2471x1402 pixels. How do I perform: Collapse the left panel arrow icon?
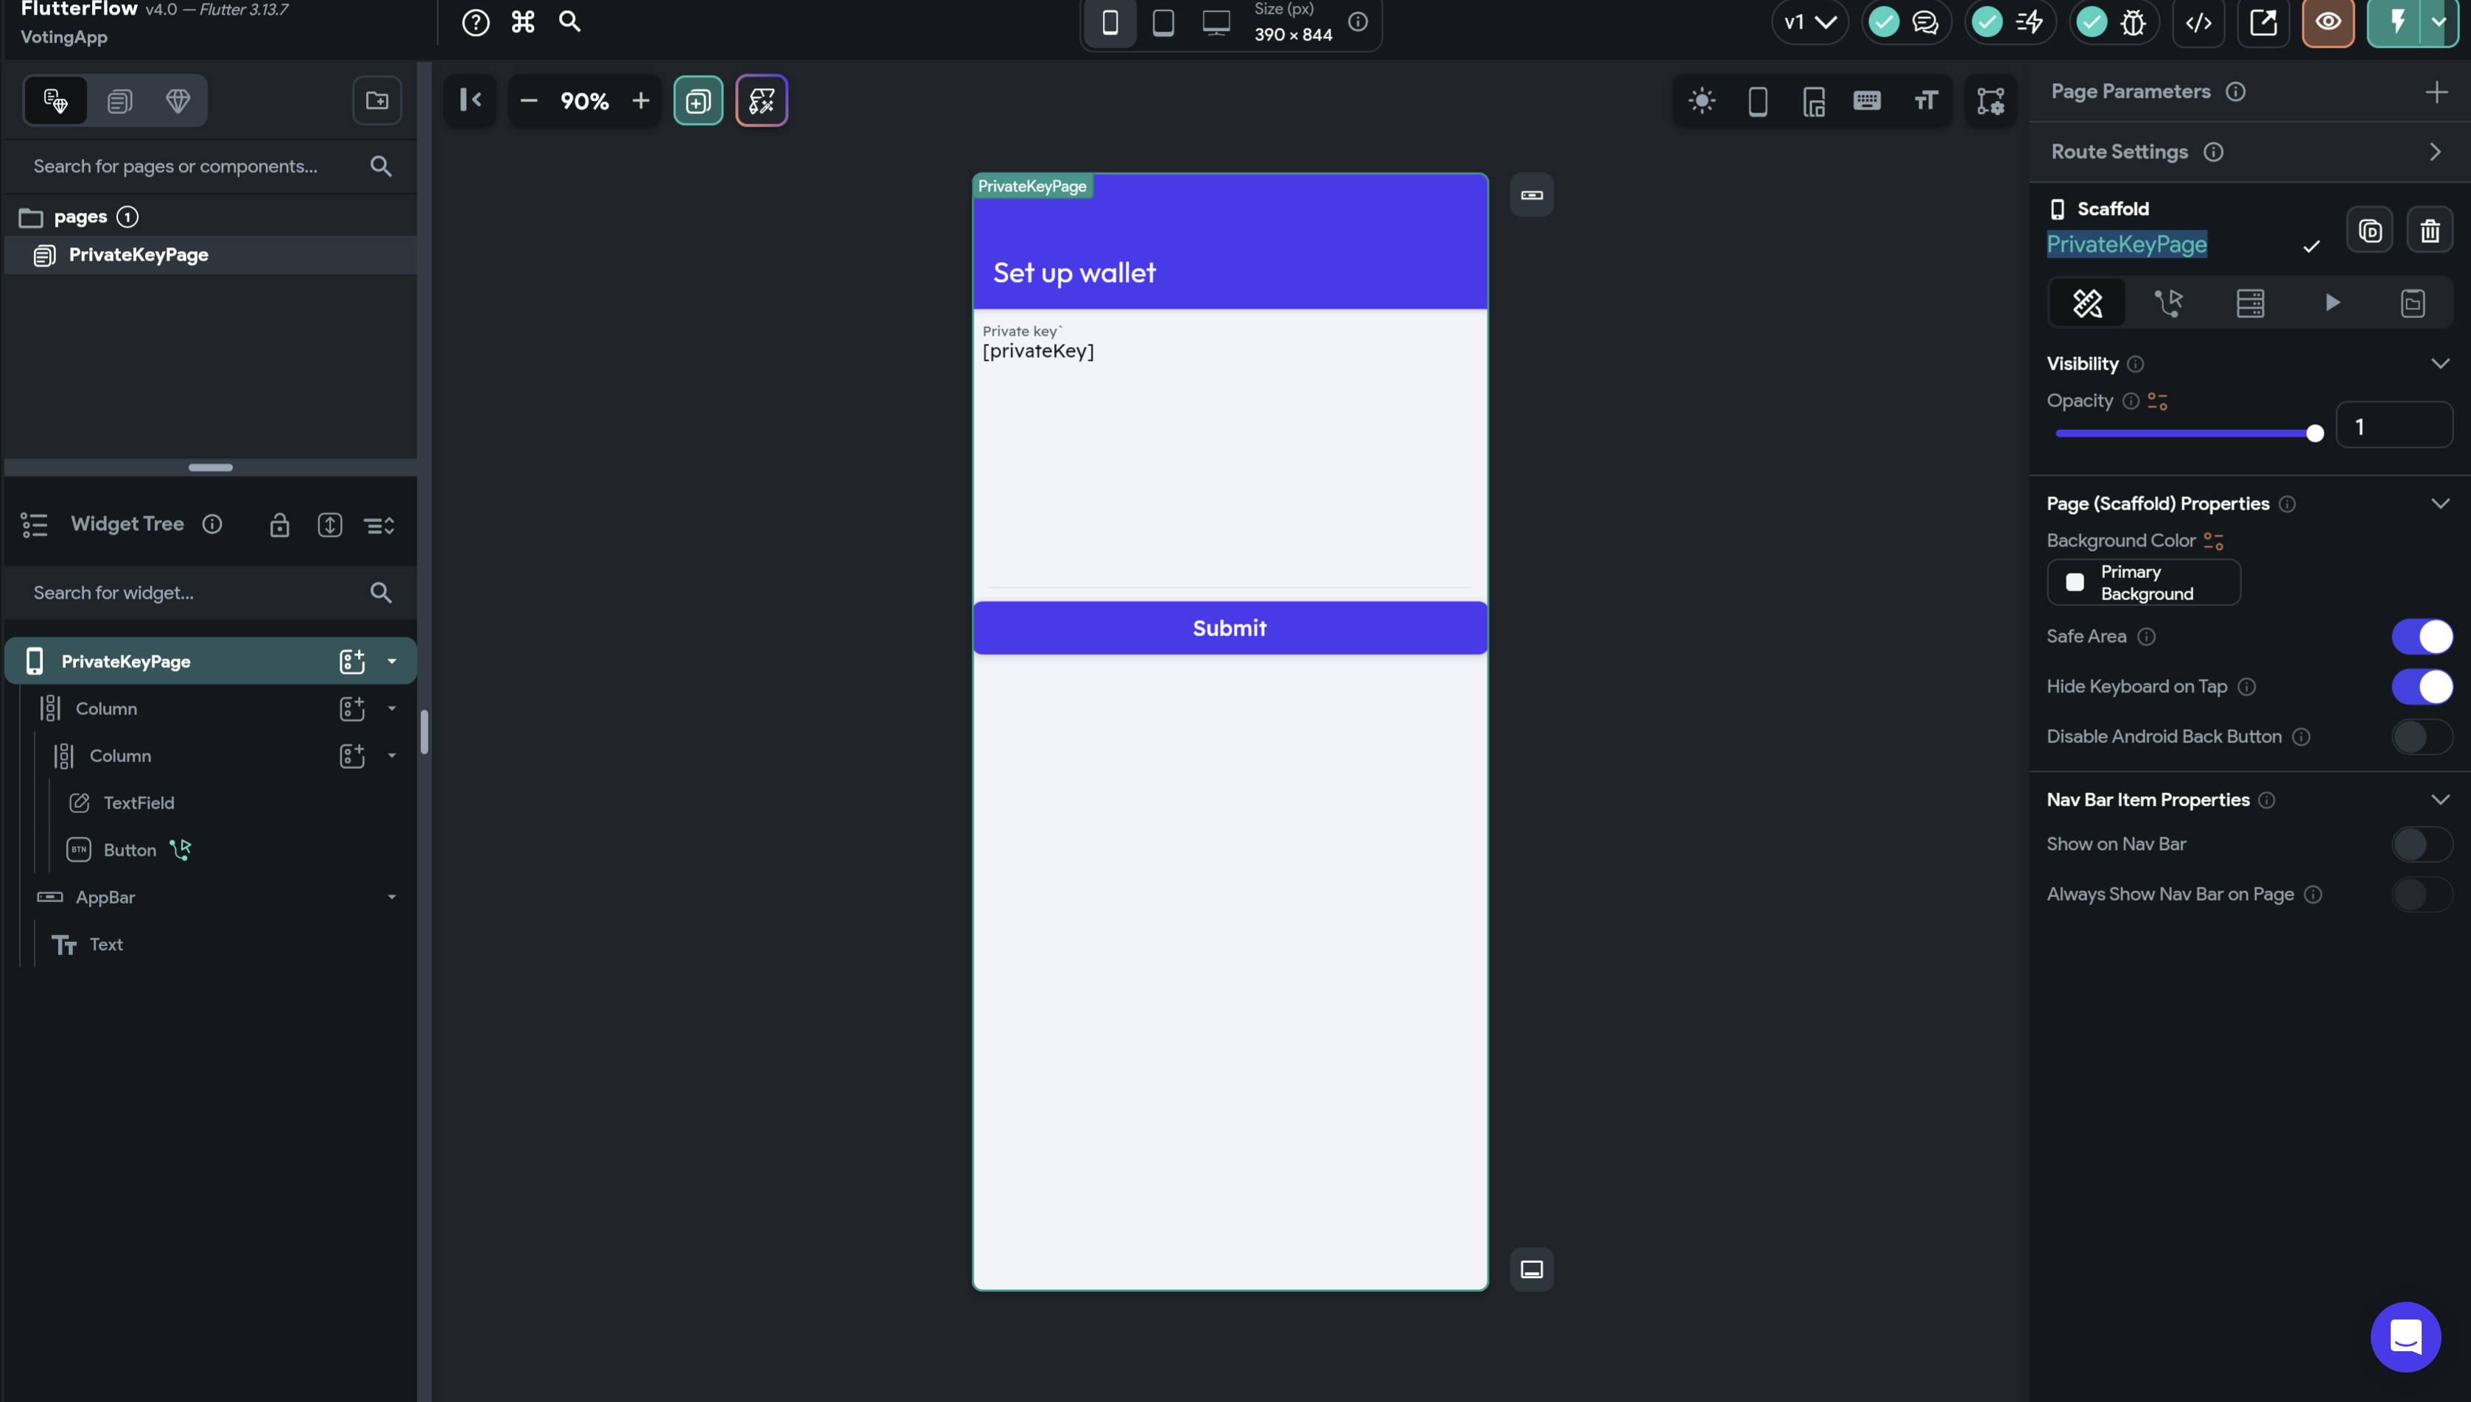(470, 100)
